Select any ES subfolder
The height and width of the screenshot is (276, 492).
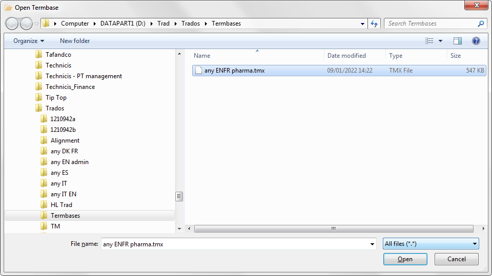59,172
